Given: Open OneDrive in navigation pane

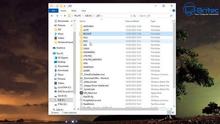Looking at the screenshot, I should [x=60, y=48].
